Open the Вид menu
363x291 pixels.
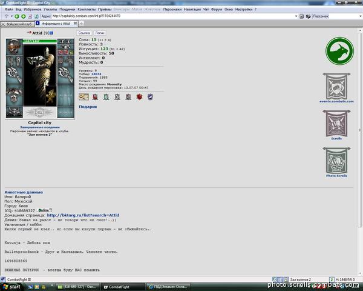(19, 10)
